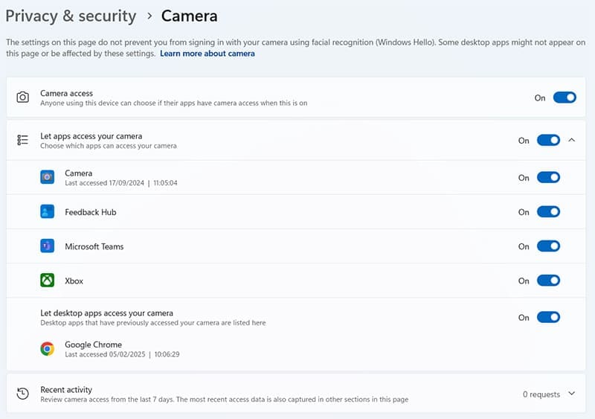This screenshot has height=419, width=595.
Task: Toggle camera permission for the Camera app
Action: pos(548,178)
